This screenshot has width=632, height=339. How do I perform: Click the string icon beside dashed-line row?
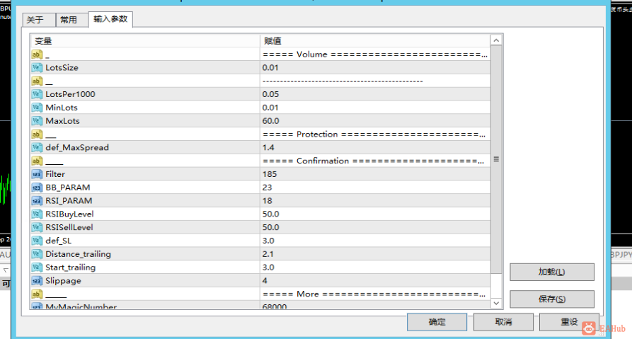37,81
